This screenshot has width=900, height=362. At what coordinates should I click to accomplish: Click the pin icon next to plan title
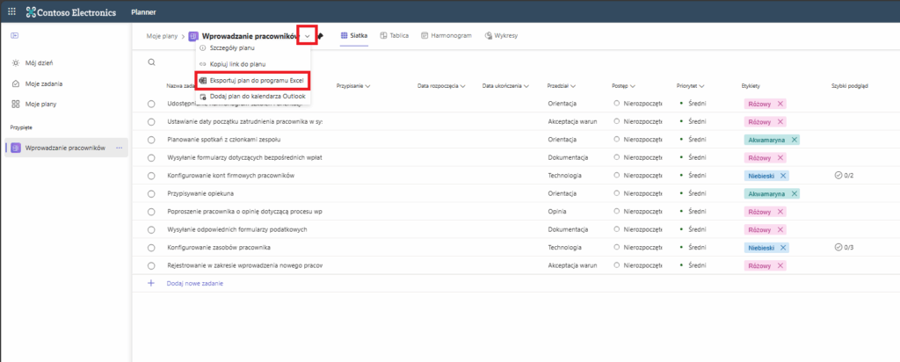(x=321, y=36)
